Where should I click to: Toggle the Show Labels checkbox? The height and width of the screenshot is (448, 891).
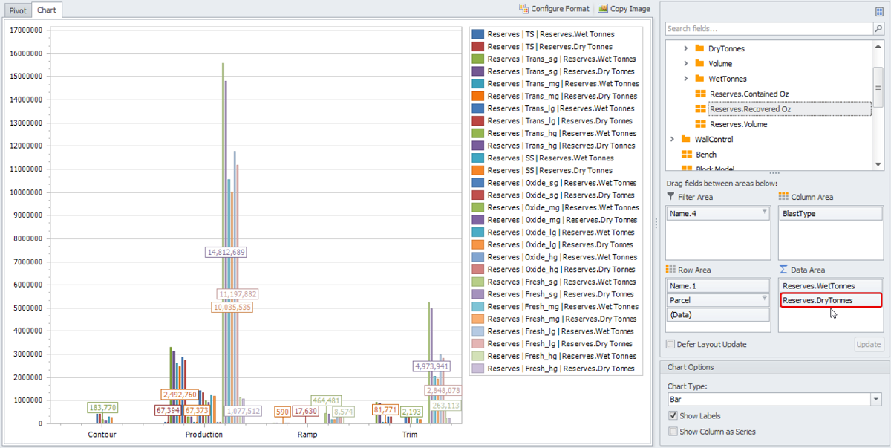click(673, 416)
